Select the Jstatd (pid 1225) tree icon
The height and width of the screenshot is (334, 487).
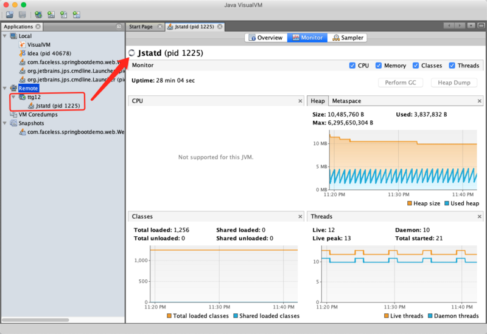(x=31, y=106)
